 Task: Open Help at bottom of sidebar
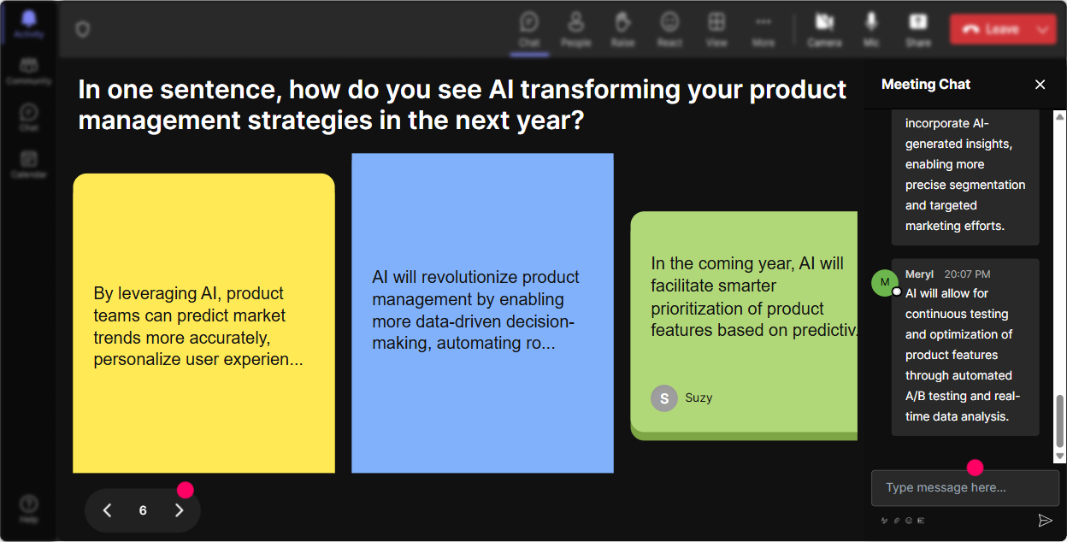[29, 508]
